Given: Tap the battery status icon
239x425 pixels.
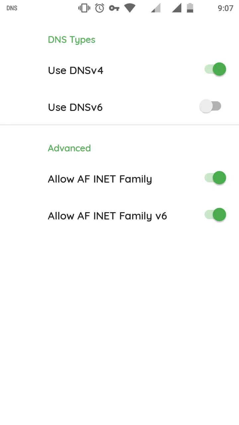Looking at the screenshot, I should [190, 8].
